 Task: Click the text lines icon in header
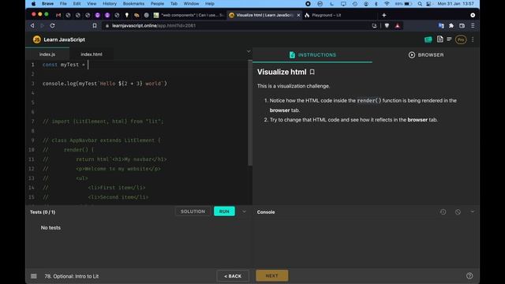pyautogui.click(x=449, y=39)
